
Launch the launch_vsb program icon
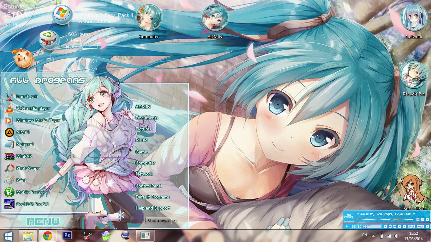click(x=9, y=96)
